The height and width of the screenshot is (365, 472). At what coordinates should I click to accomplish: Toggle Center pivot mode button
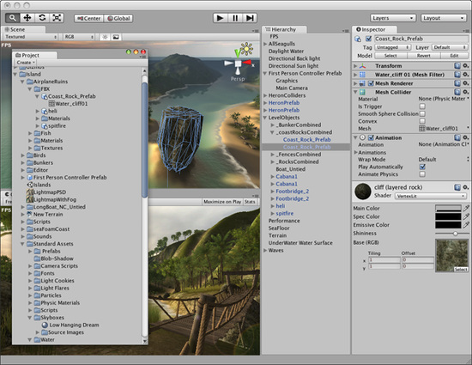(x=88, y=18)
